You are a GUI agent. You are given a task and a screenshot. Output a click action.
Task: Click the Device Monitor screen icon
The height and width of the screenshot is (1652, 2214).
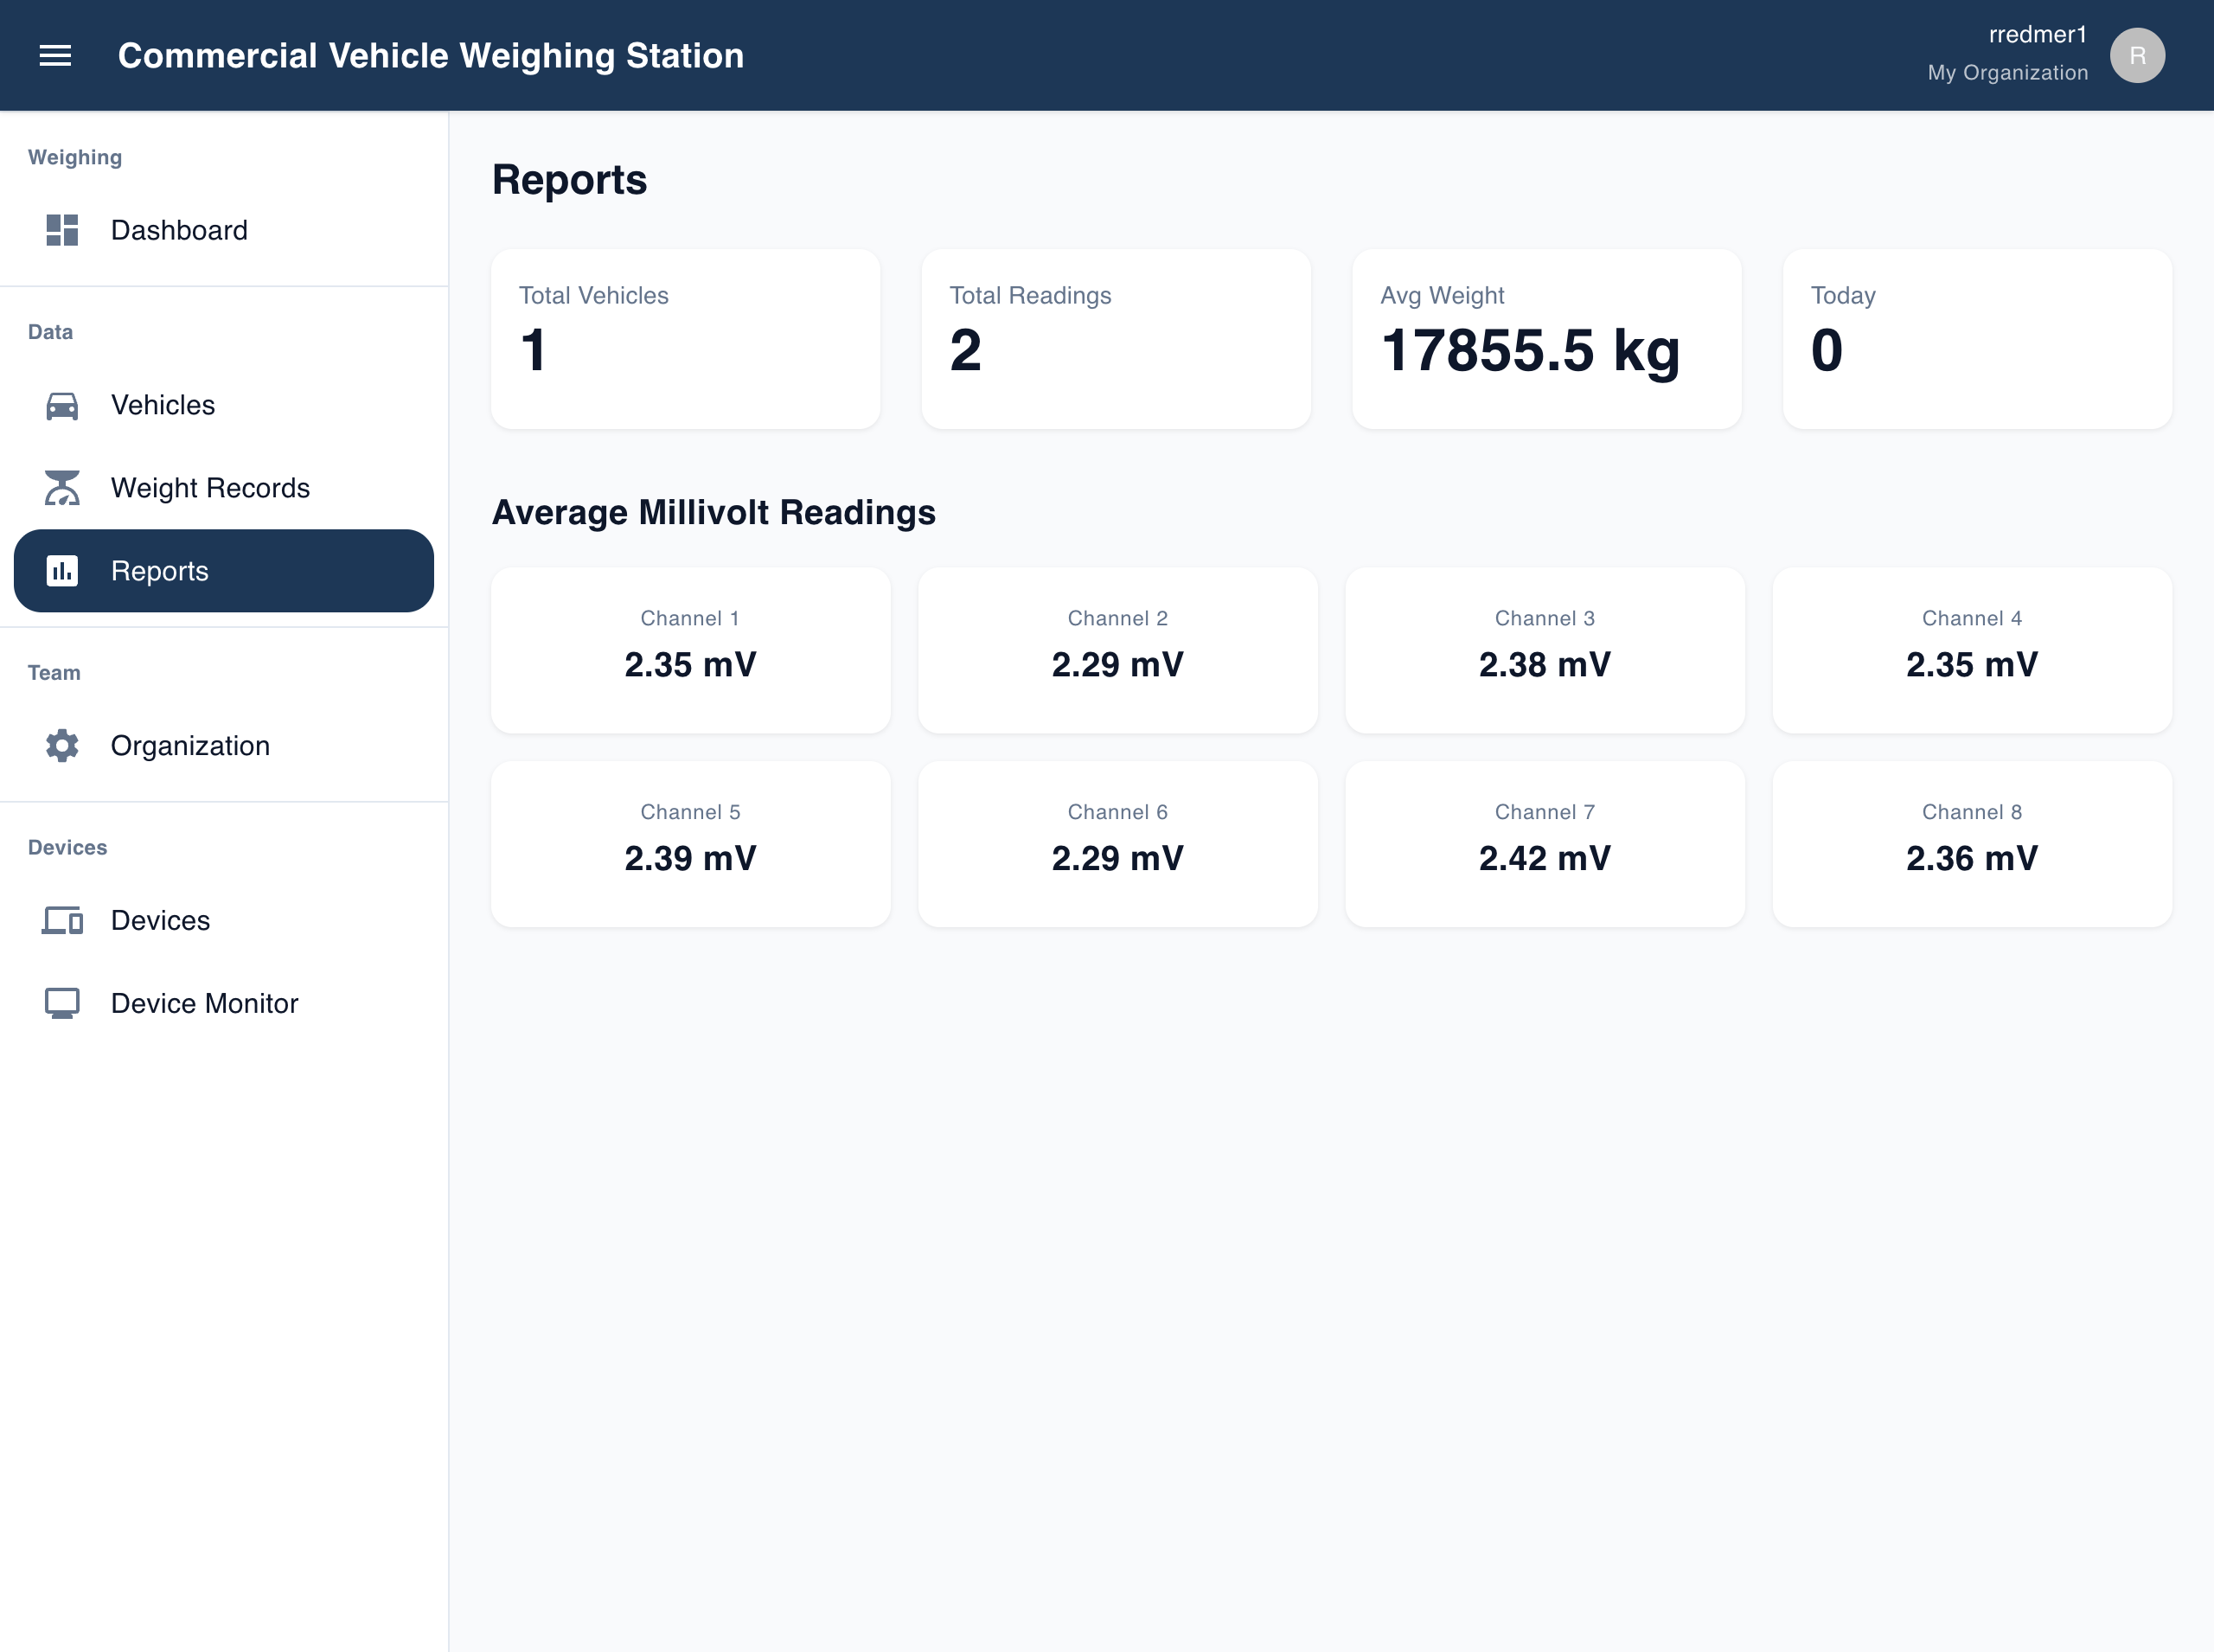tap(62, 1003)
